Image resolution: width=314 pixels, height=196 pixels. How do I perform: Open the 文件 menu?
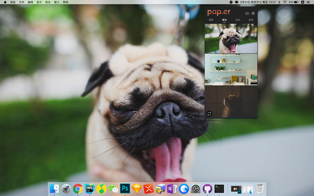tap(22, 2)
